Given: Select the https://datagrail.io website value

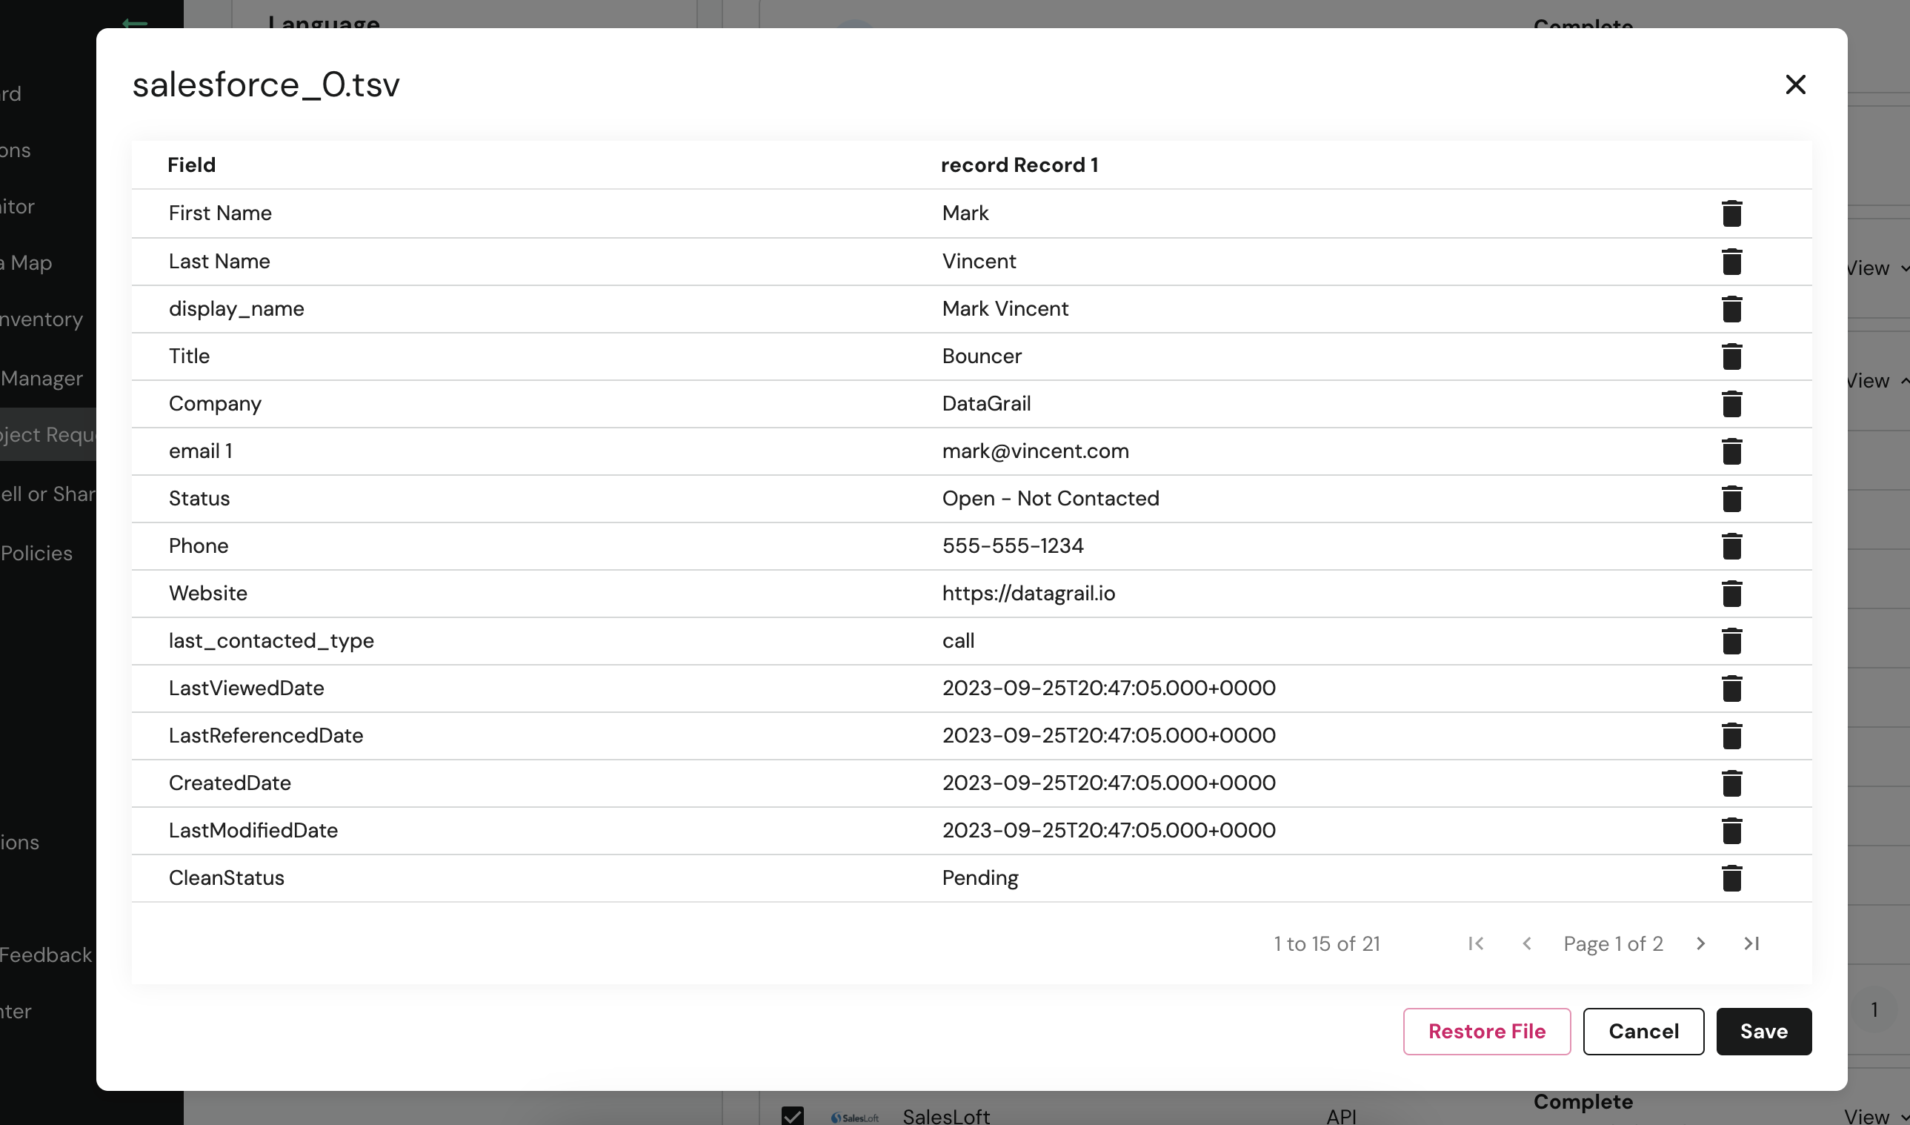Looking at the screenshot, I should tap(1028, 594).
